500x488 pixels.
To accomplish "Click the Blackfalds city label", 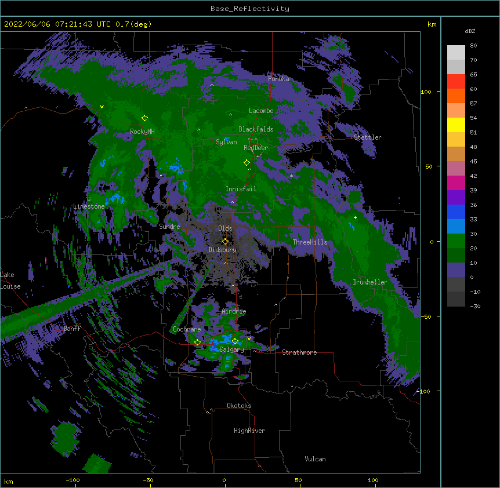I will point(256,129).
